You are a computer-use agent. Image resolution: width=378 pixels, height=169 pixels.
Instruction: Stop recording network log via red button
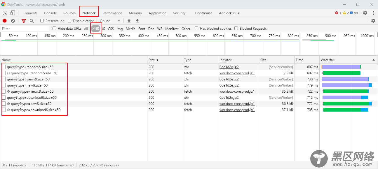(5, 21)
